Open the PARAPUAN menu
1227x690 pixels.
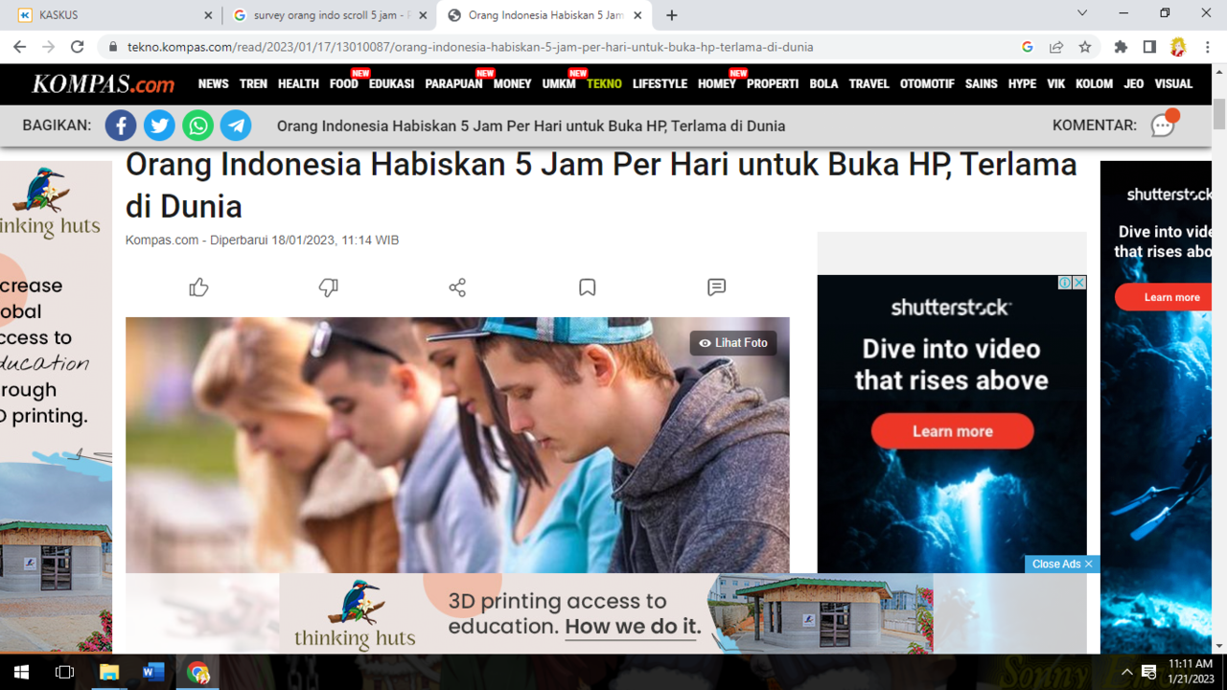[453, 83]
